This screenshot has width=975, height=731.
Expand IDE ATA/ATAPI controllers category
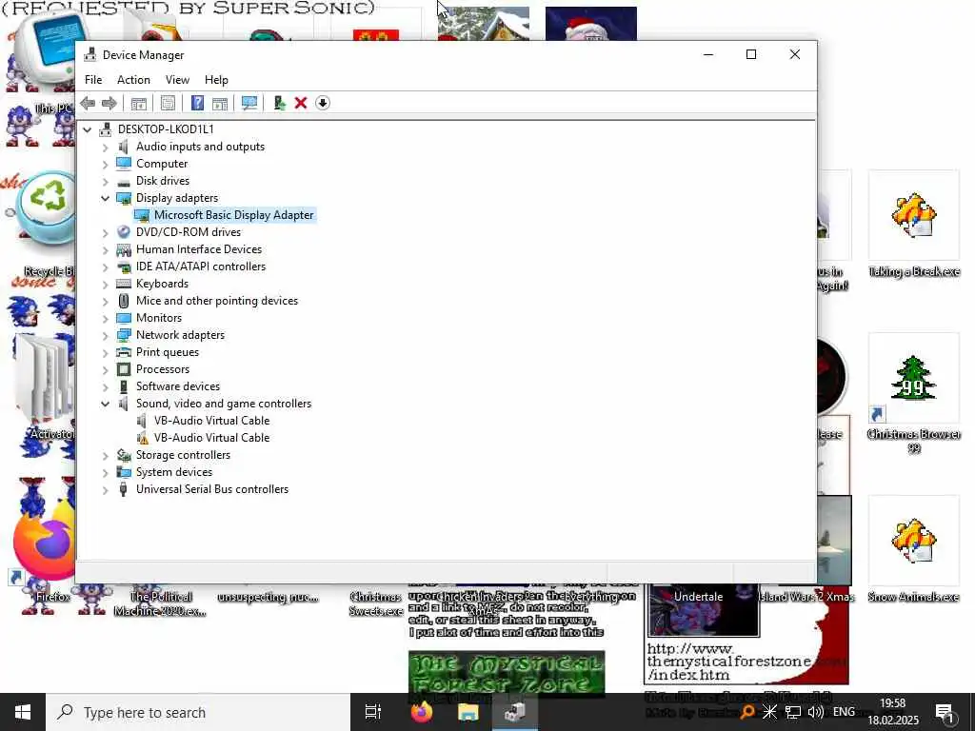click(105, 267)
